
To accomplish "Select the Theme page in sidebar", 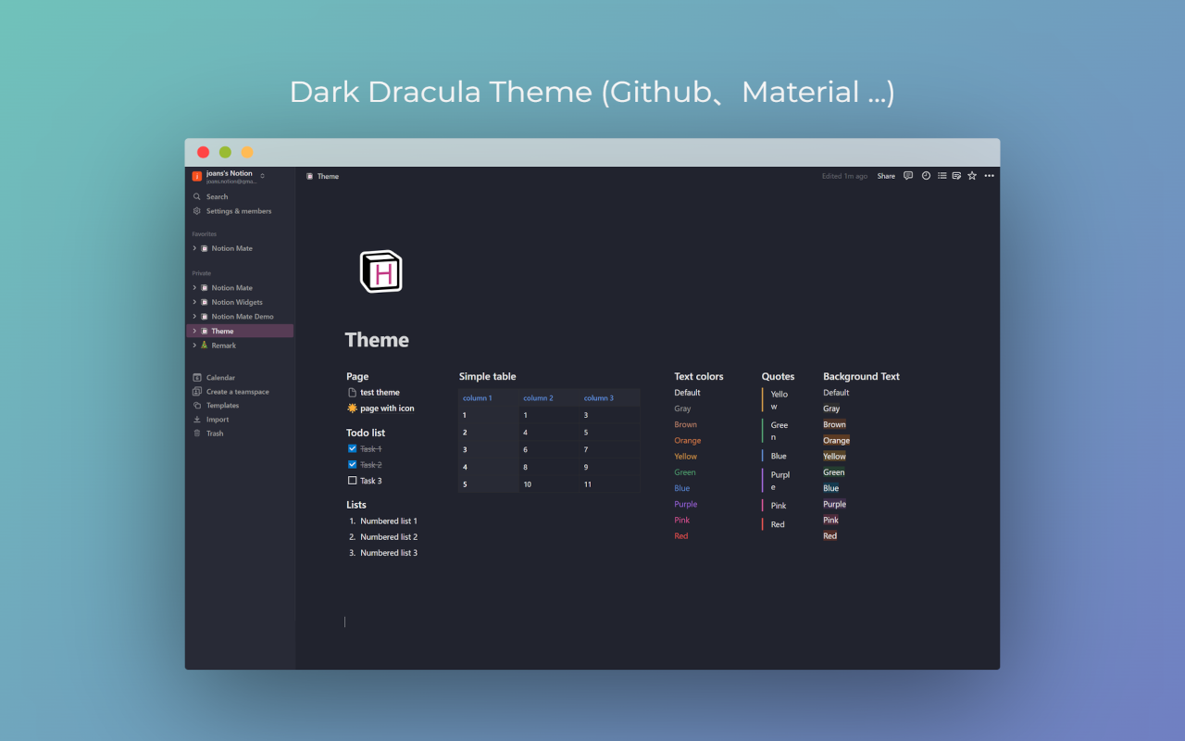I will coord(240,331).
